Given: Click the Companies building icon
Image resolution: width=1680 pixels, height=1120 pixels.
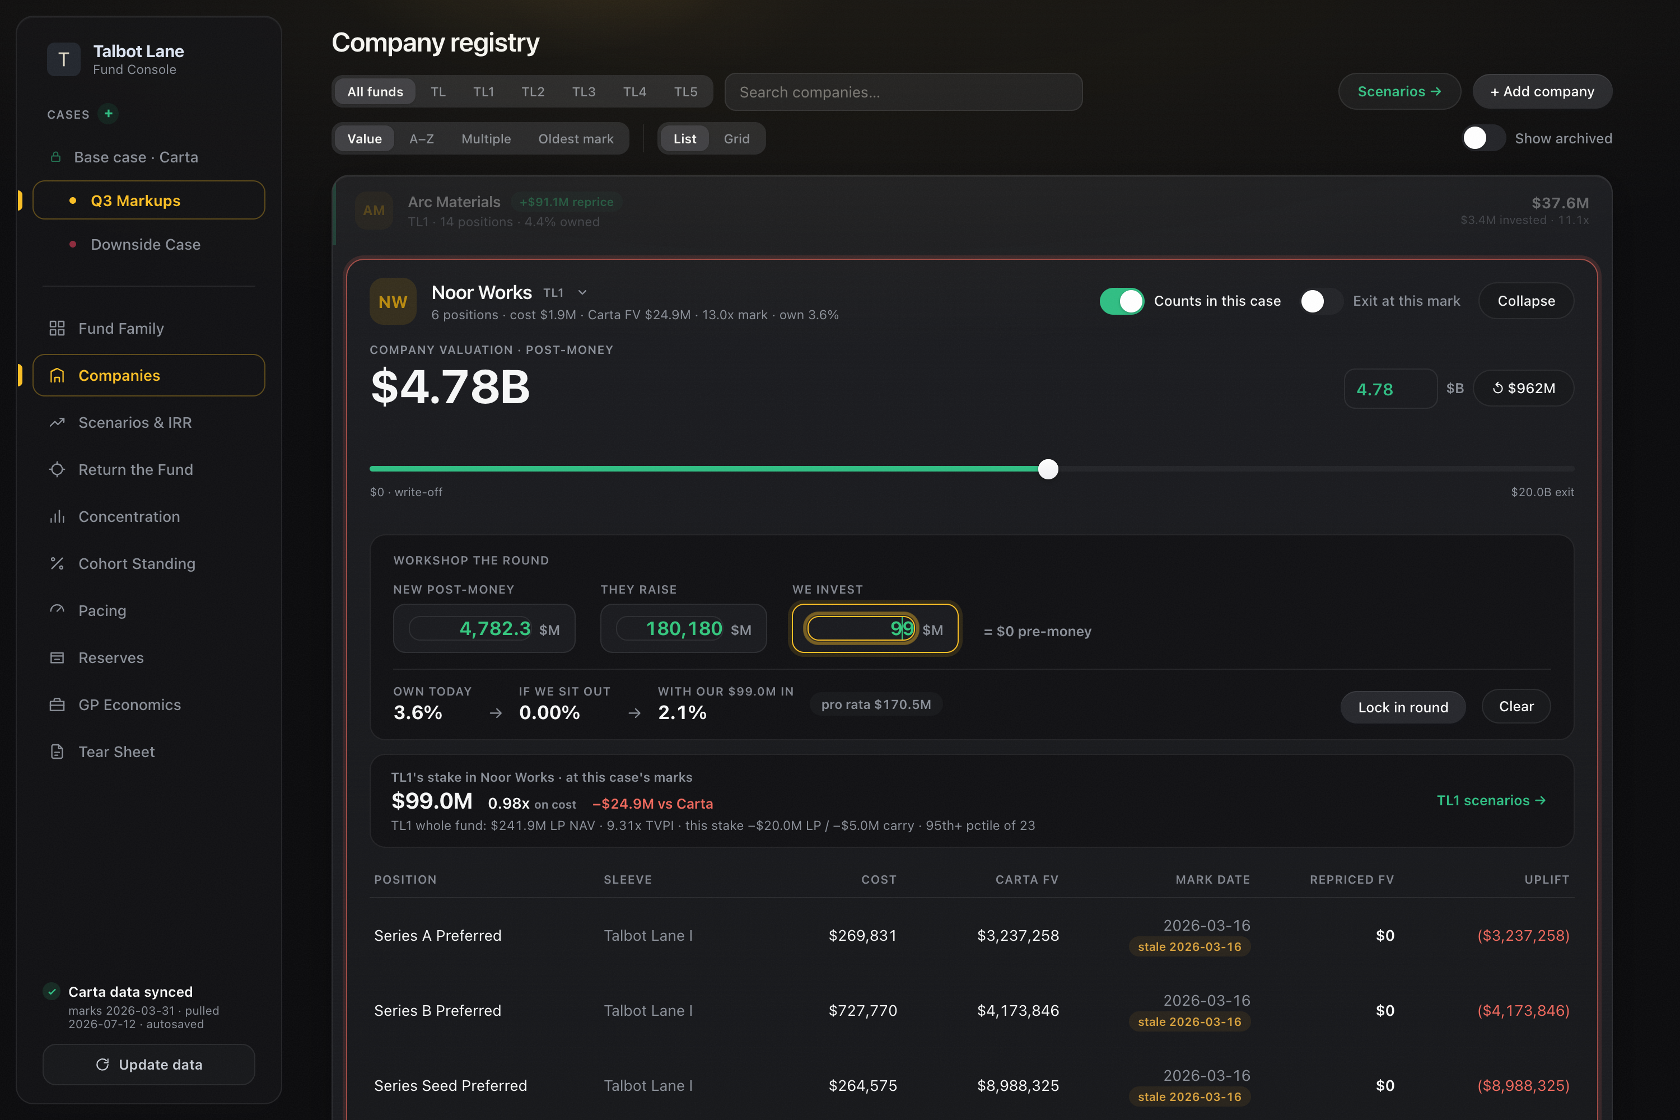Looking at the screenshot, I should pyautogui.click(x=57, y=375).
